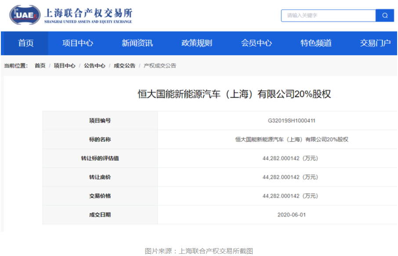Viewport: 398px width, 256px height.
Task: Go to 项目中心 in the breadcrumb
Action: tap(65, 66)
